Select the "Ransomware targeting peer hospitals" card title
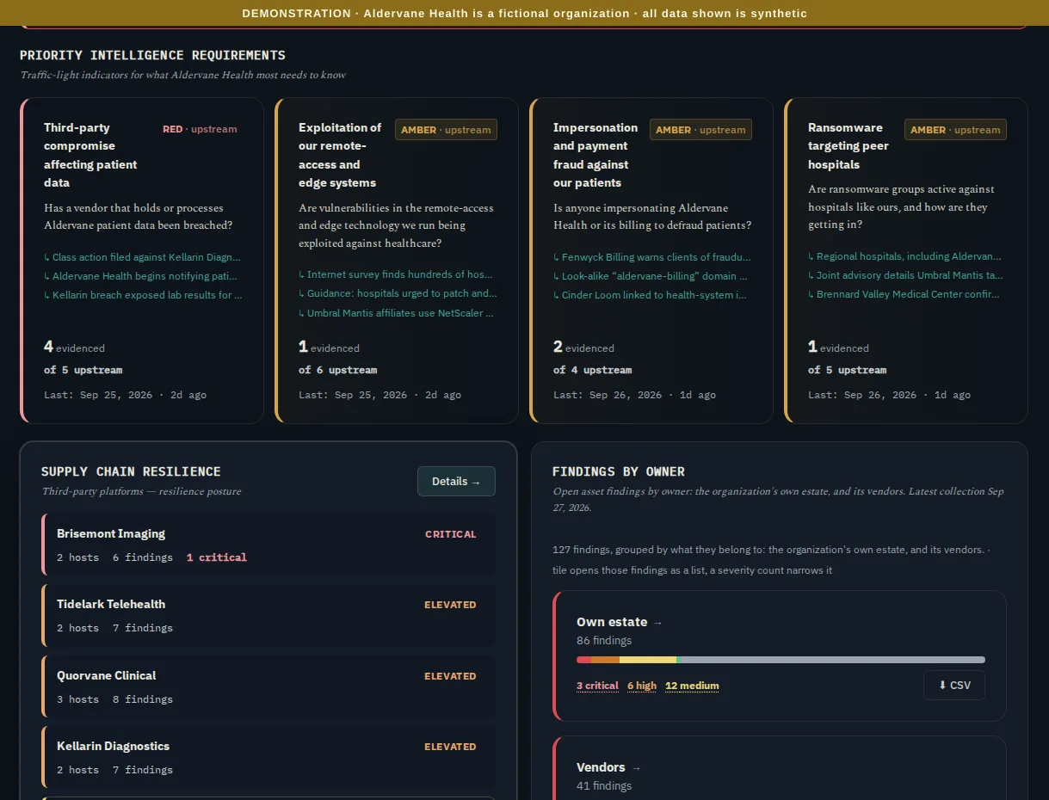This screenshot has width=1049, height=800. point(848,146)
